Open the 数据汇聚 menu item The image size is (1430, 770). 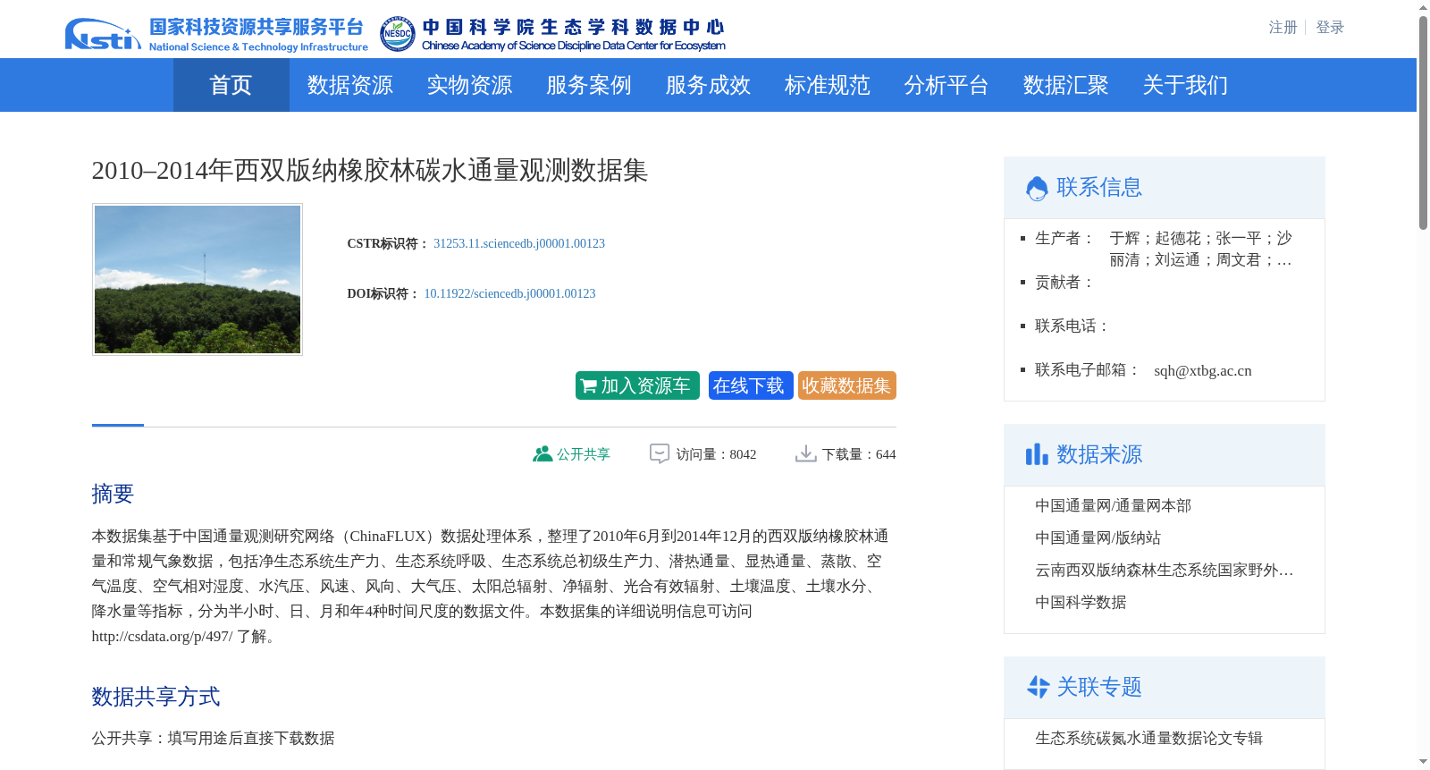click(x=1065, y=85)
